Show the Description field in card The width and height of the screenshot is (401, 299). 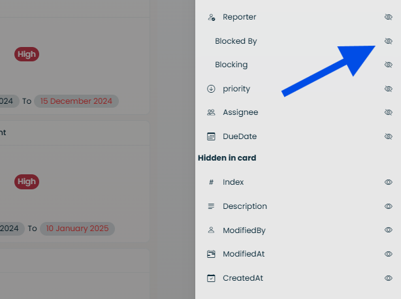[x=388, y=206]
